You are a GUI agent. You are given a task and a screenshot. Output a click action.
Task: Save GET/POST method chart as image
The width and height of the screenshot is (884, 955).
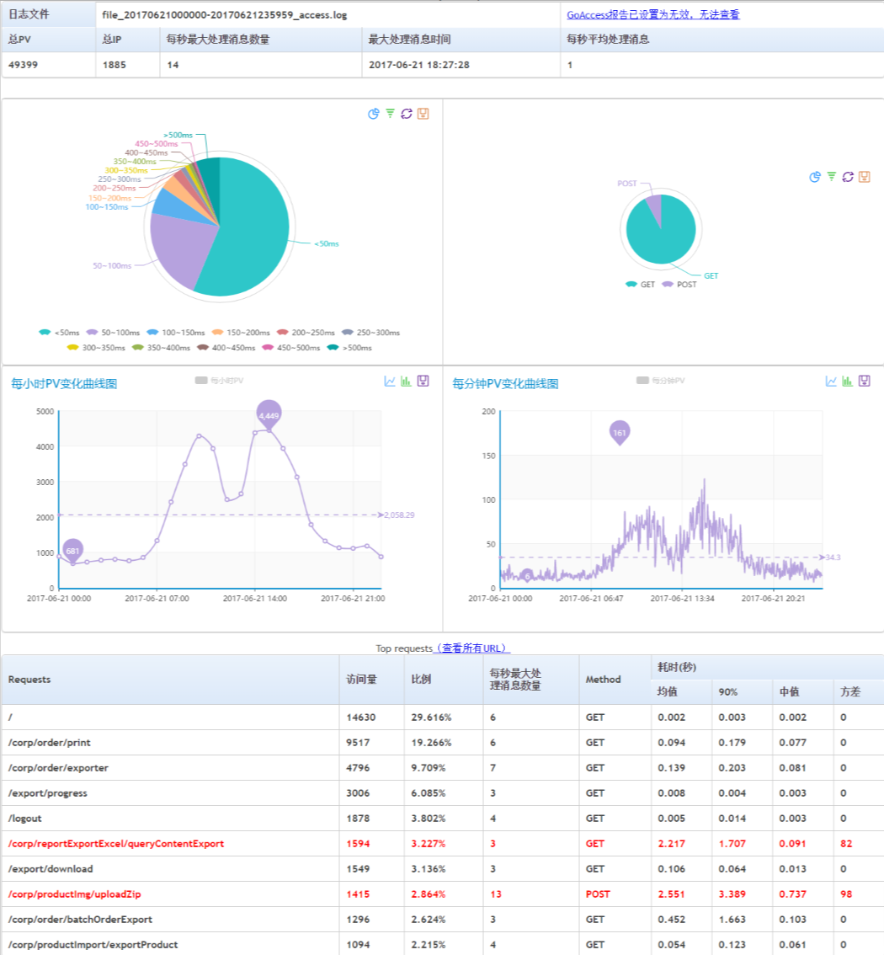865,177
